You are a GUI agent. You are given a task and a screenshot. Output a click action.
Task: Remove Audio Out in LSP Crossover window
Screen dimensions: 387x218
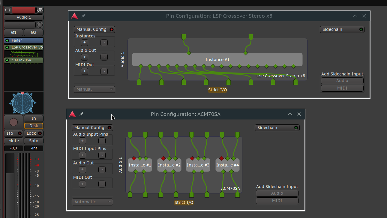click(x=104, y=57)
